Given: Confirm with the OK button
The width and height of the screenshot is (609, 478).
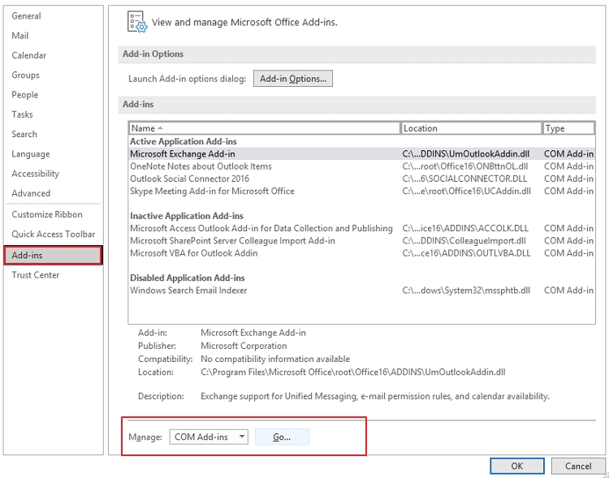Looking at the screenshot, I should (516, 466).
